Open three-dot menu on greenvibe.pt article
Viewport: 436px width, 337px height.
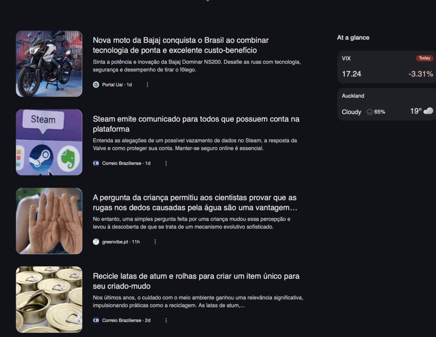tap(155, 242)
